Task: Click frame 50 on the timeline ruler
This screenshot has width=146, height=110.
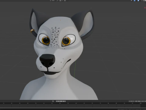Action: 60,103
